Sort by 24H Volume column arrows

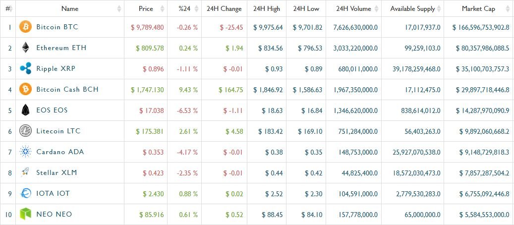click(x=376, y=9)
